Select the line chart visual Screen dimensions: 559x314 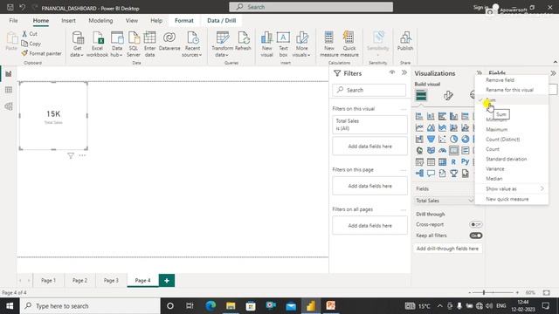pyautogui.click(x=419, y=128)
